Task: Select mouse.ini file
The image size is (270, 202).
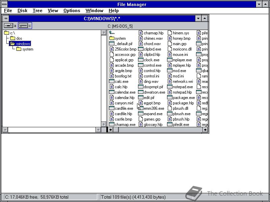Action: pyautogui.click(x=178, y=55)
